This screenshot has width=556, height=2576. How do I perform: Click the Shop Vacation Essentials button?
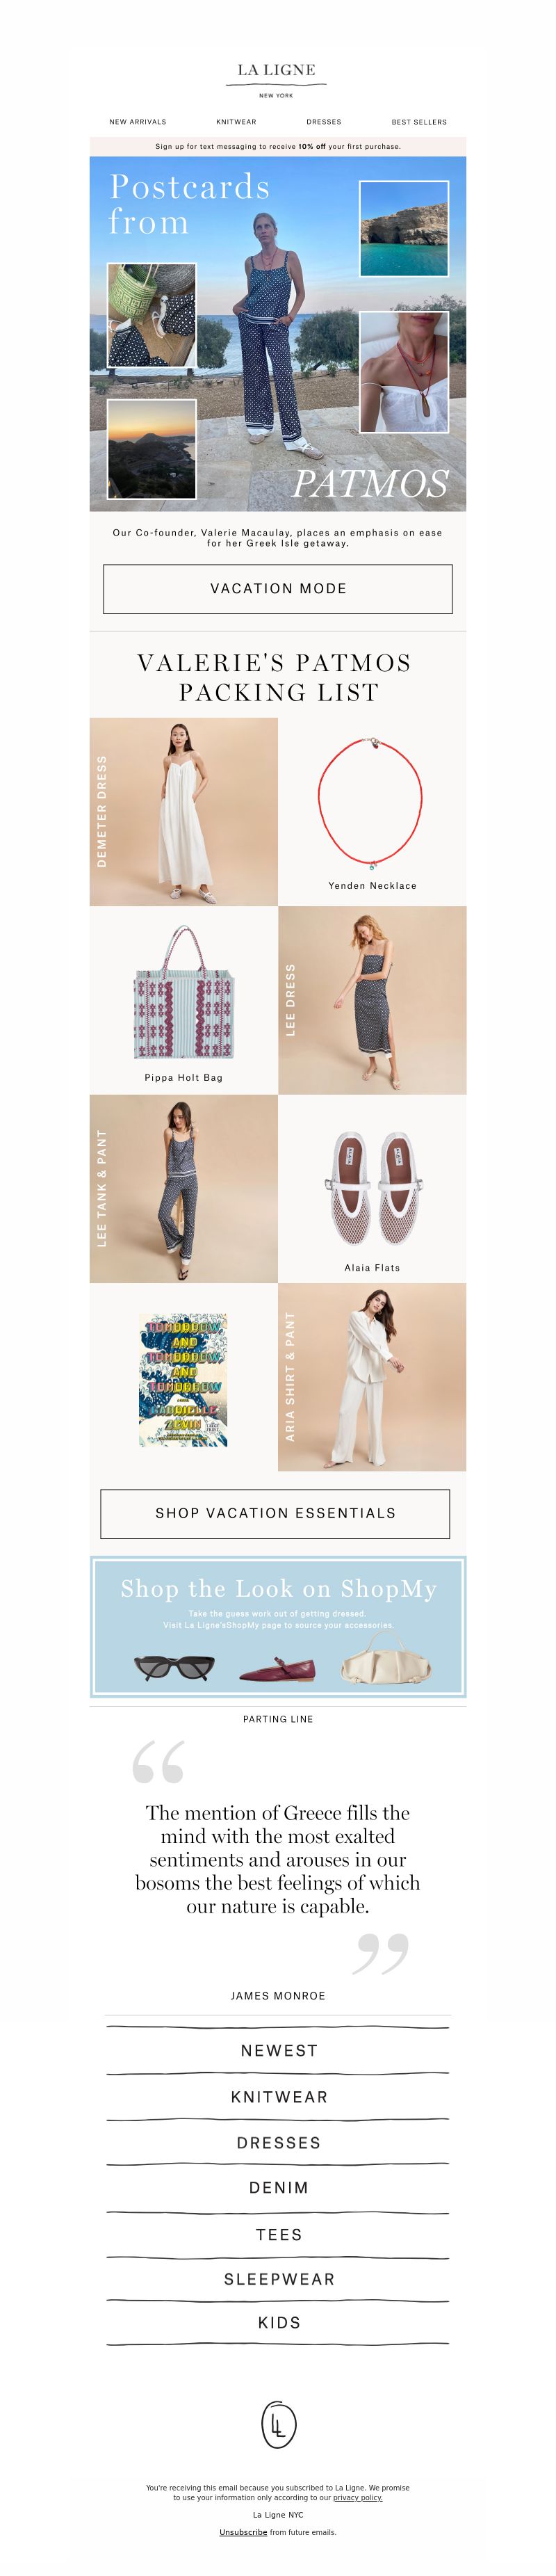tap(275, 1513)
